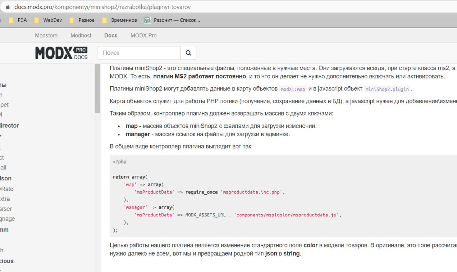Click the site lock icon in address bar
The height and width of the screenshot is (272, 457).
tap(7, 7)
